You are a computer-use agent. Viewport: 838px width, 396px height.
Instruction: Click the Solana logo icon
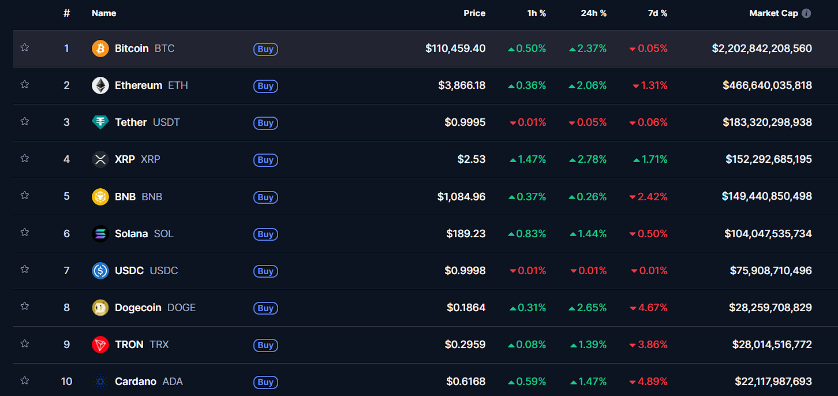(x=100, y=234)
